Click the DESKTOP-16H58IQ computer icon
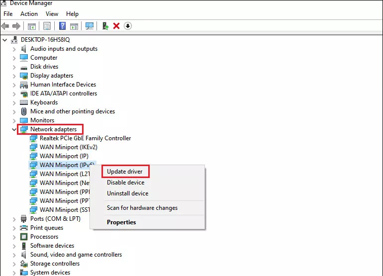Screen dimensions: 383x276 [14, 40]
